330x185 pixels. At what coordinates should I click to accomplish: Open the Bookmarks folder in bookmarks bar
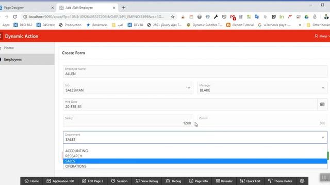click(97, 25)
